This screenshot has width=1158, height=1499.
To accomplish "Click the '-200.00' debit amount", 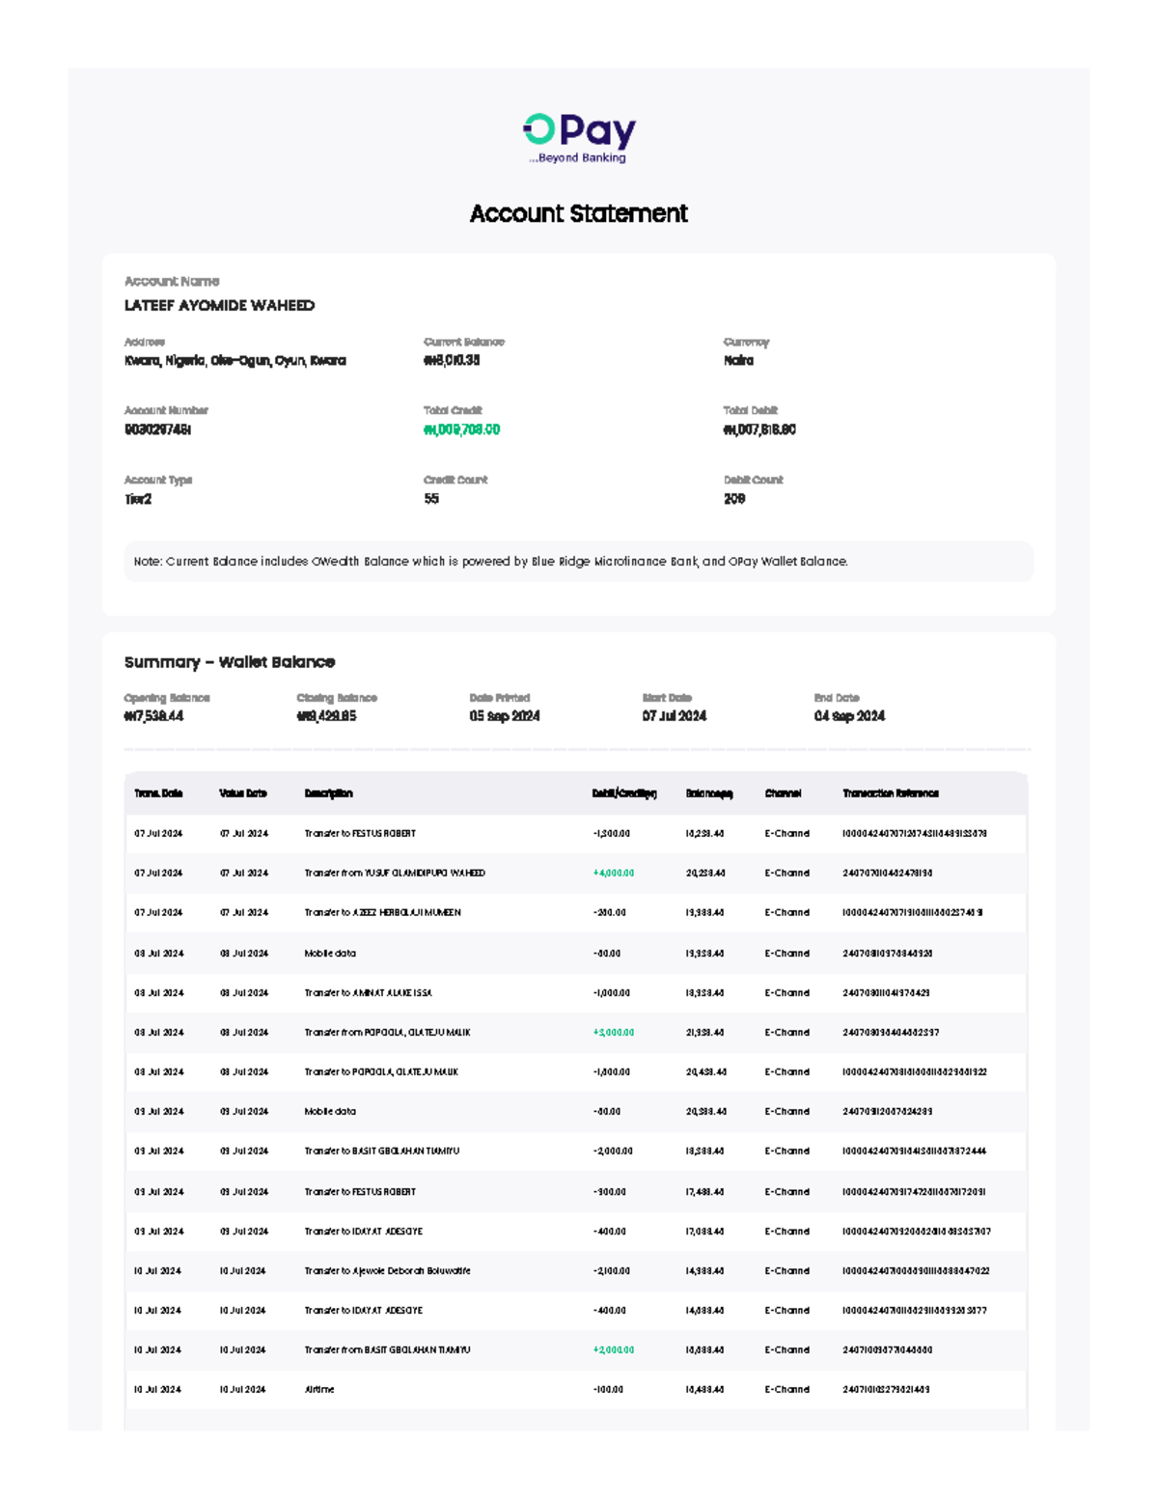I will 609,912.
